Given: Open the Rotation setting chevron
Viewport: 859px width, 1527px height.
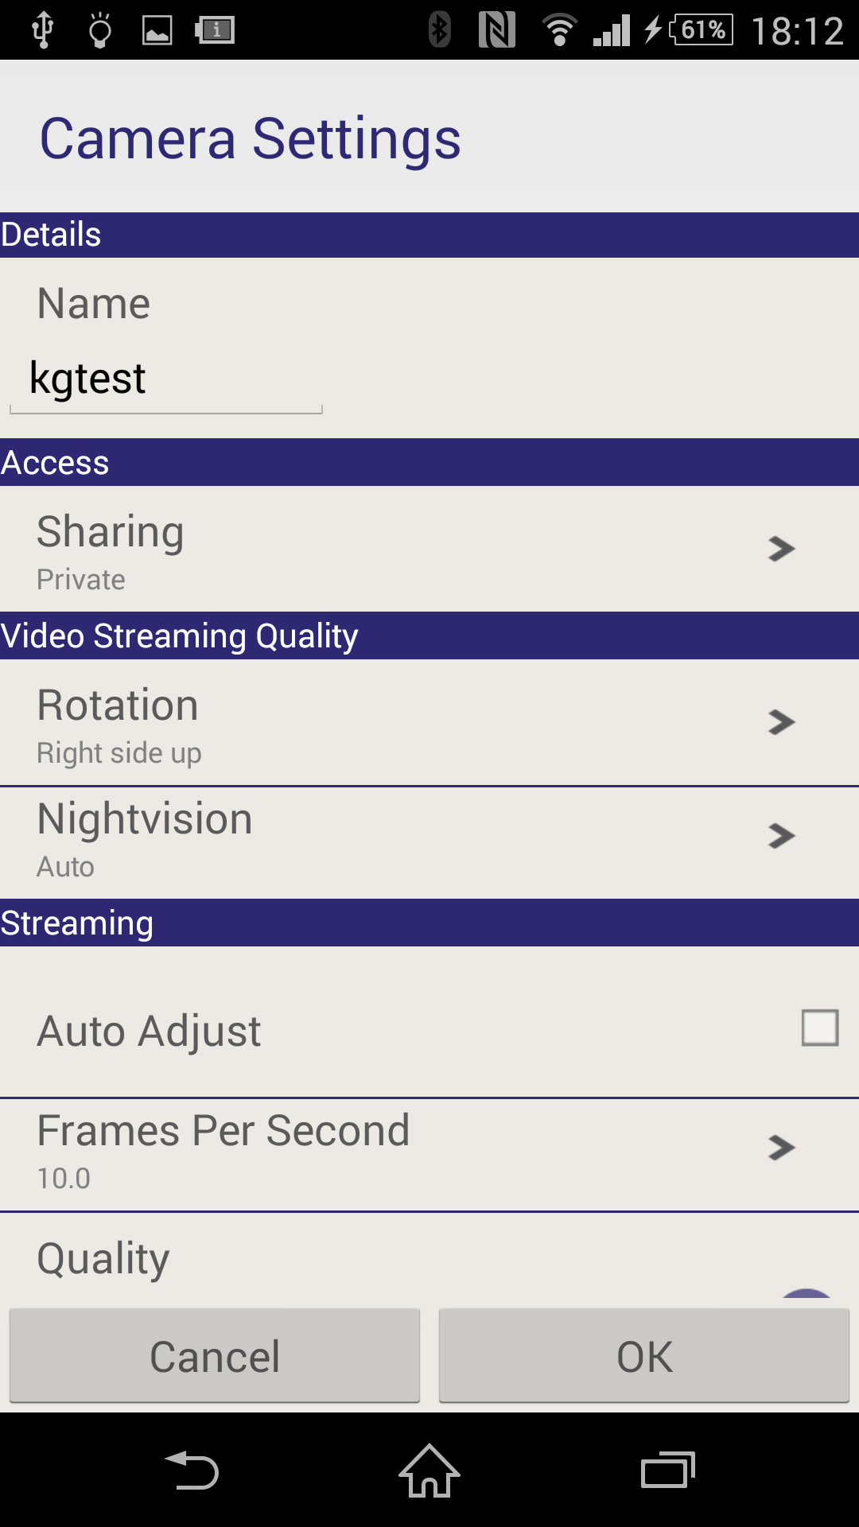Looking at the screenshot, I should pos(781,722).
